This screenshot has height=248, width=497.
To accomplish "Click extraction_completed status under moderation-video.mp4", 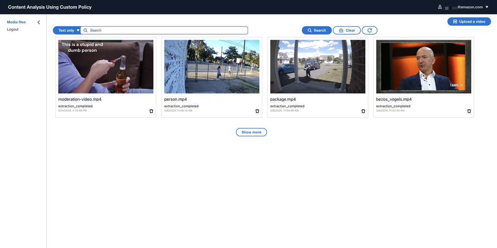I will pos(75,106).
